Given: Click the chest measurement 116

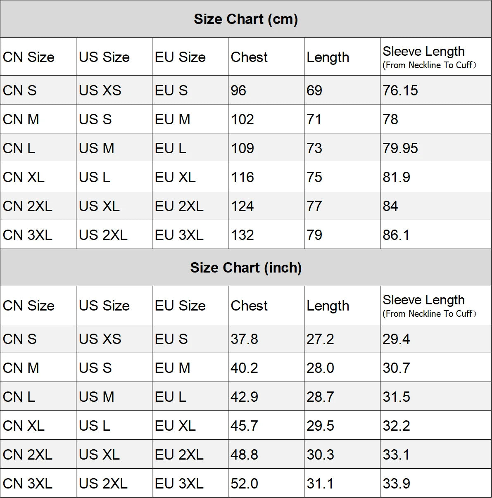Looking at the screenshot, I should point(242,177).
